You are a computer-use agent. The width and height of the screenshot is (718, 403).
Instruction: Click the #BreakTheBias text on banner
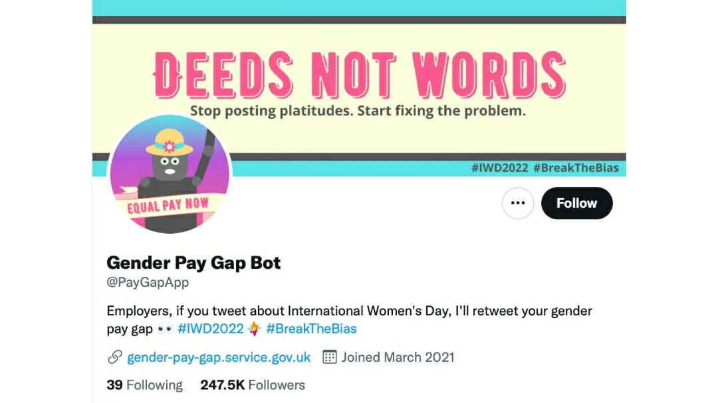pos(576,168)
